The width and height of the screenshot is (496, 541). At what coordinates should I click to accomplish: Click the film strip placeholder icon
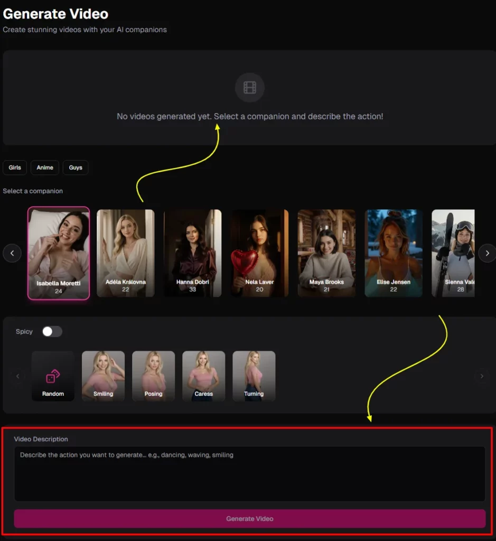(x=250, y=87)
